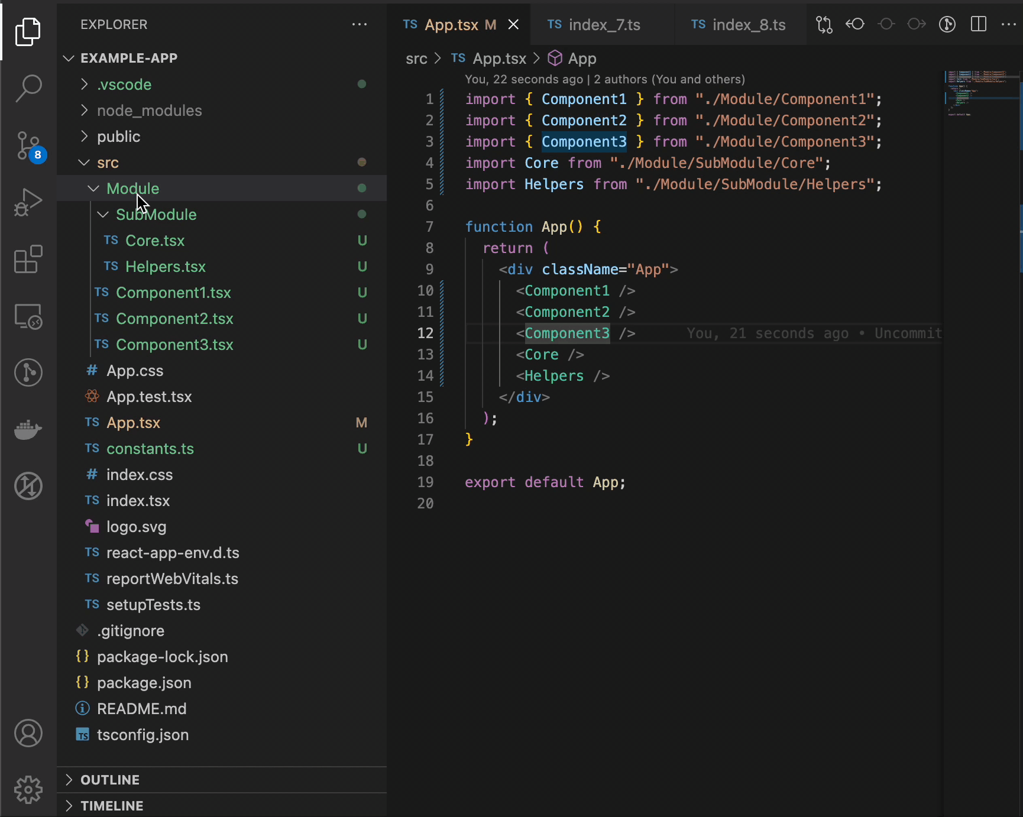Open the Remote Explorer view
Image resolution: width=1023 pixels, height=817 pixels.
pyautogui.click(x=28, y=316)
